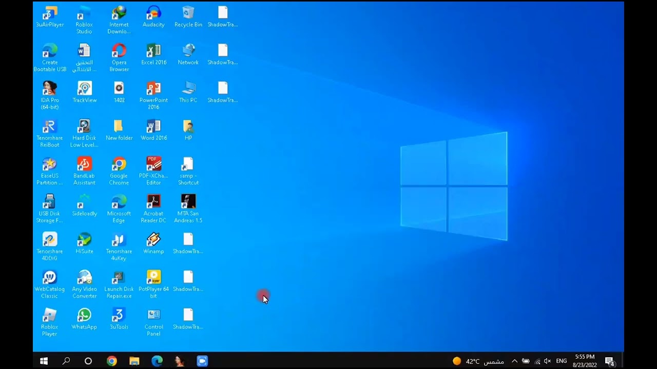The image size is (657, 369).
Task: Open the Windows Start menu
Action: pyautogui.click(x=44, y=361)
